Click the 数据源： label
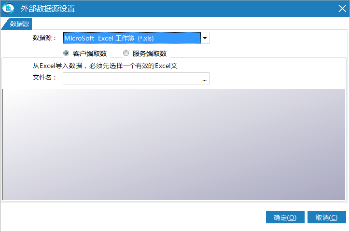The width and height of the screenshot is (350, 232). point(44,38)
